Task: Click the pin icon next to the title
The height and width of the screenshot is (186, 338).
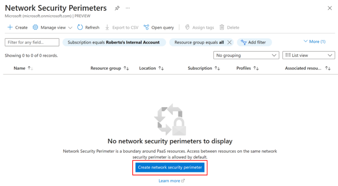Action: coord(117,8)
